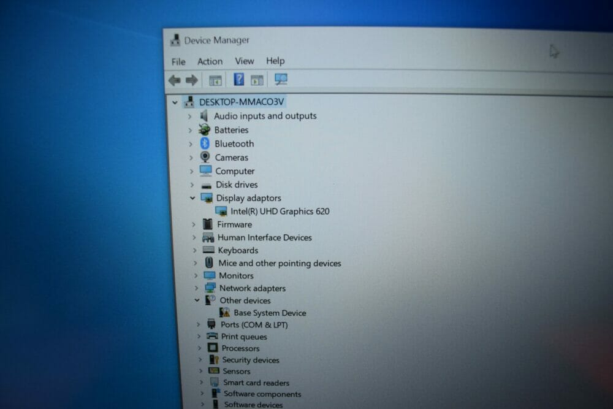Open the Action menu
The width and height of the screenshot is (613, 409).
pos(210,61)
